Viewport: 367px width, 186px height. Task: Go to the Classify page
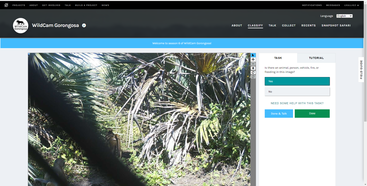pyautogui.click(x=255, y=26)
